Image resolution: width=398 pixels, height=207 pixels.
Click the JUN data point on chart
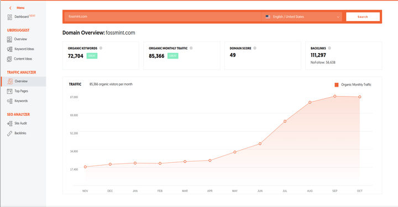click(260, 144)
